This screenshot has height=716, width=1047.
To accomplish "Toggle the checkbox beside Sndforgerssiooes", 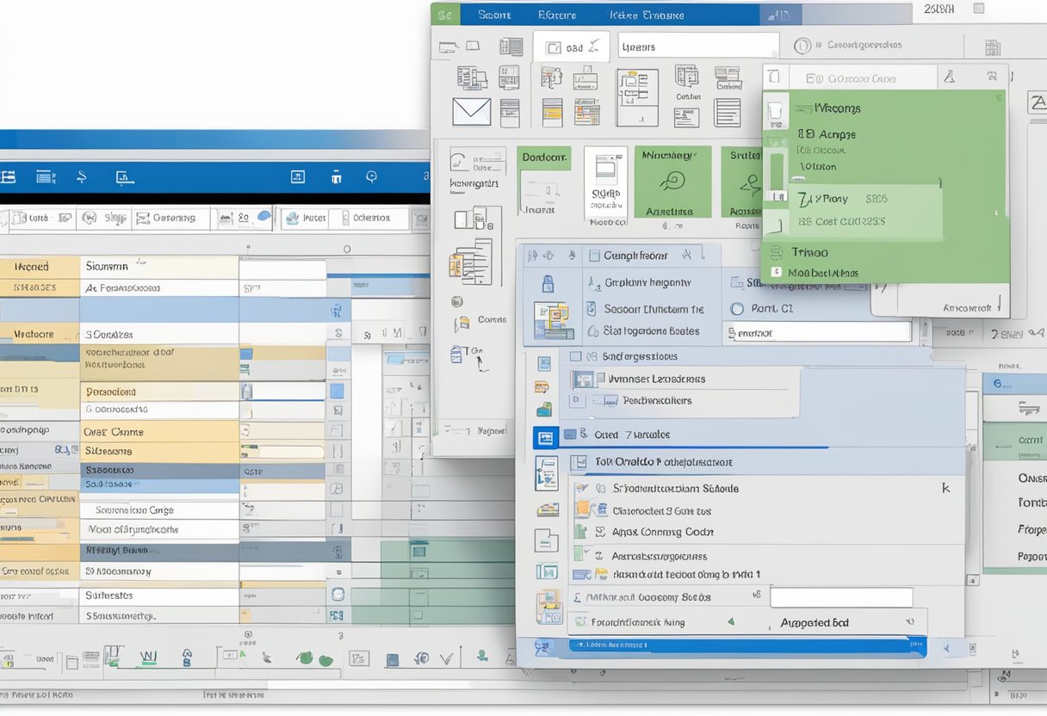I will coord(592,356).
